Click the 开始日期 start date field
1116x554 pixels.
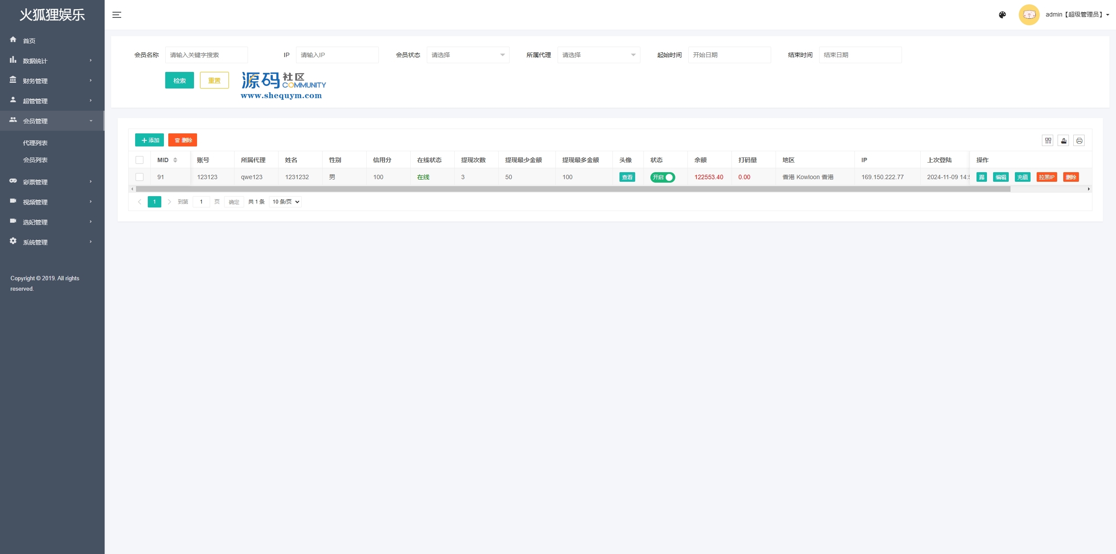729,55
